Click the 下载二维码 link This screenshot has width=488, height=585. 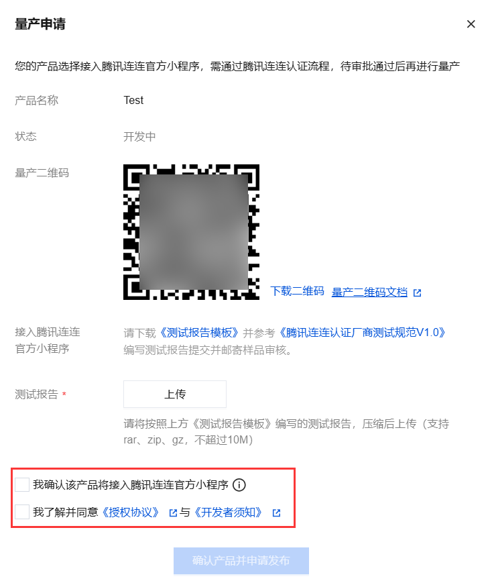[297, 291]
